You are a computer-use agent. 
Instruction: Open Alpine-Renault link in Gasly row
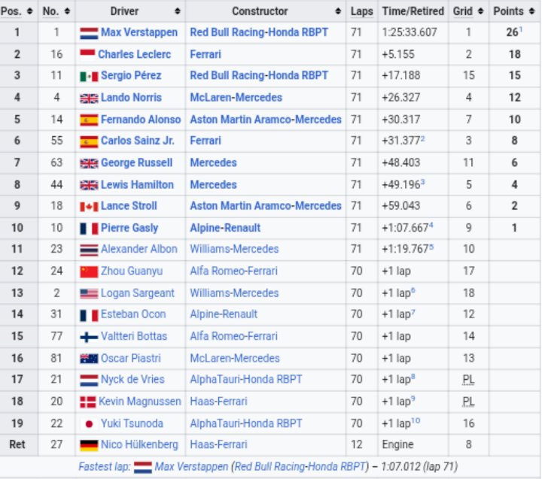[x=225, y=228]
